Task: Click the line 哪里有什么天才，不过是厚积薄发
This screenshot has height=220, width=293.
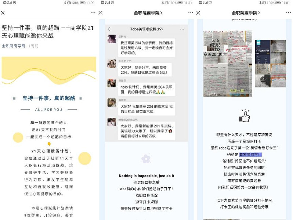Action: tap(244, 135)
